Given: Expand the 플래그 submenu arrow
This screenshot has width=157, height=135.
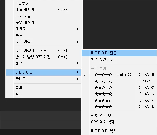Looking at the screenshot, I should click(78, 79).
